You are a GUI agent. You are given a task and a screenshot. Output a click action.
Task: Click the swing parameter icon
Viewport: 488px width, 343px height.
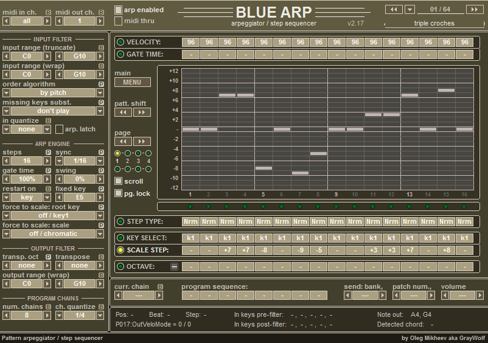[x=101, y=171]
